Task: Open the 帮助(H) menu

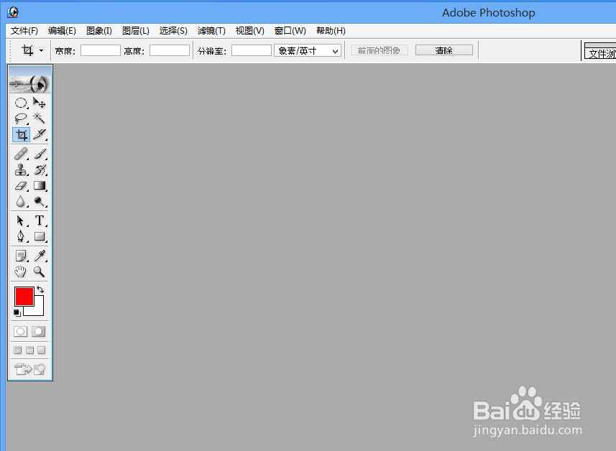Action: (331, 31)
